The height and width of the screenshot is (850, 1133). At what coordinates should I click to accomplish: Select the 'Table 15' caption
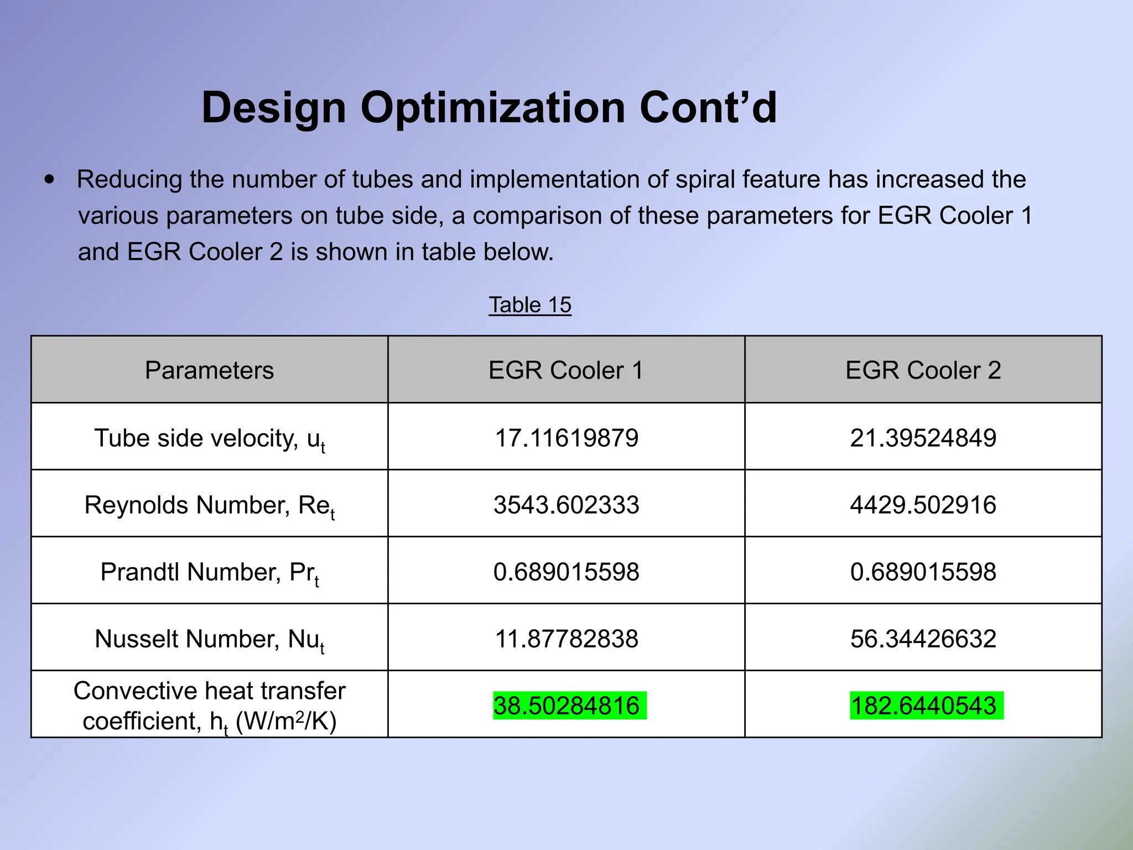(x=529, y=305)
